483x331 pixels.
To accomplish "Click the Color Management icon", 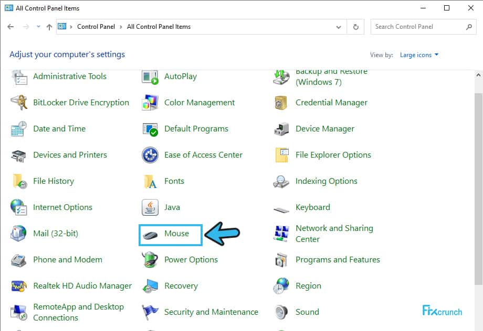I will pos(150,102).
